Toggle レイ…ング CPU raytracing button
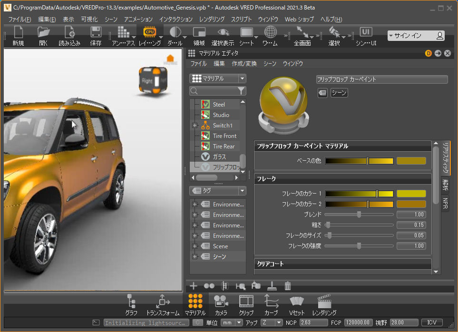Screen dimensions: 458x332 [149, 32]
